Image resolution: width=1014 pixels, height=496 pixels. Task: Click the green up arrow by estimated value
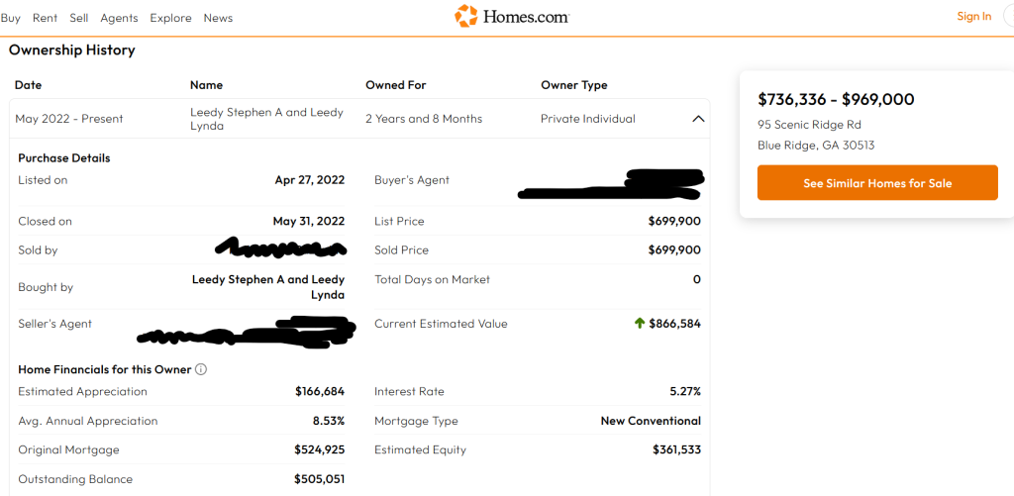(640, 324)
